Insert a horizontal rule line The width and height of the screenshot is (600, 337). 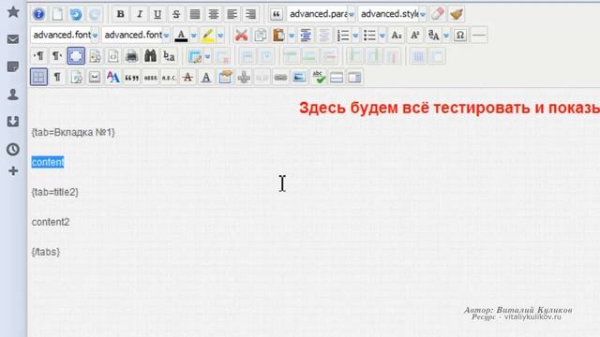pos(479,36)
